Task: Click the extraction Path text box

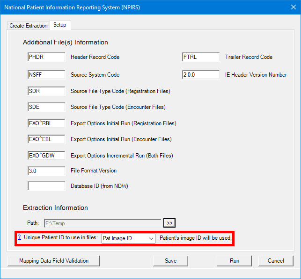Action: pos(103,223)
